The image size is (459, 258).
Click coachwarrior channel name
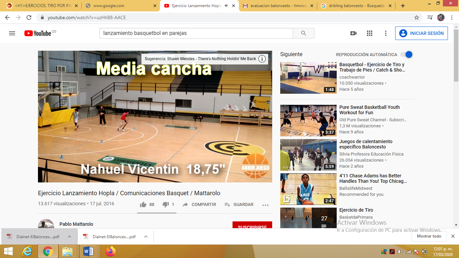(x=352, y=77)
